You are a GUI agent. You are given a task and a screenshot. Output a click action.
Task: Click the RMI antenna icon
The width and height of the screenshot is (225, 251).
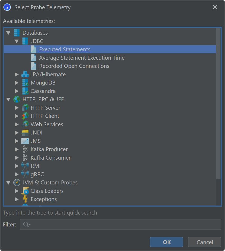point(25,166)
